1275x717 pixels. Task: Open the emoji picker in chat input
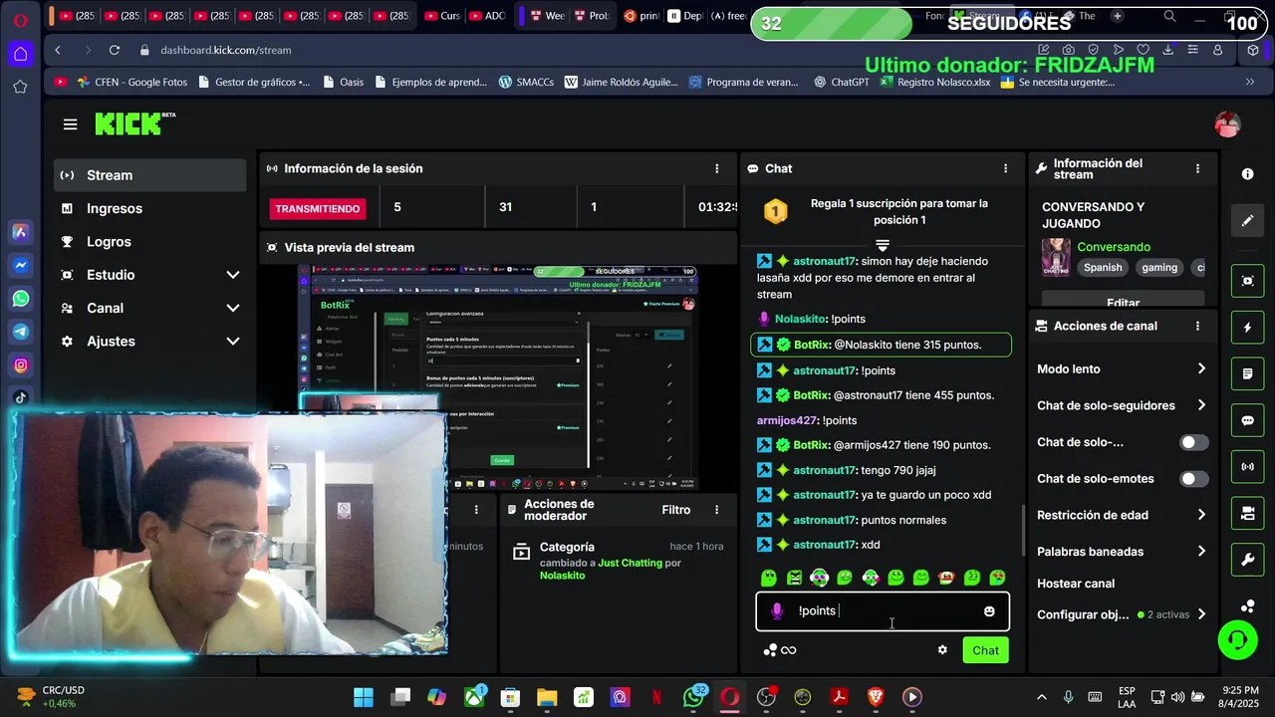coord(989,611)
